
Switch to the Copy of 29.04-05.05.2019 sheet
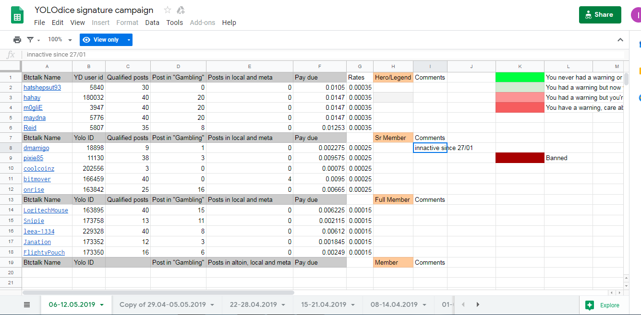tap(162, 305)
